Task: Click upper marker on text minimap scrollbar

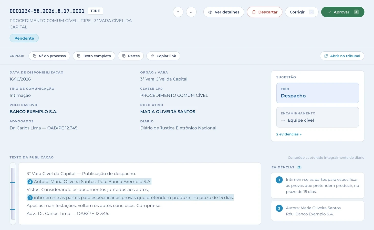Action: [13, 182]
